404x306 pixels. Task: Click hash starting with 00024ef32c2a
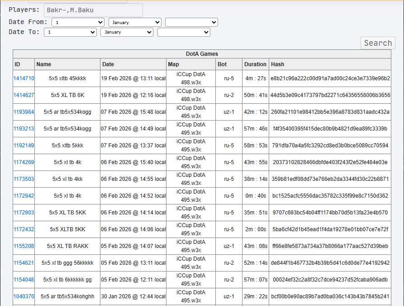[330, 280]
